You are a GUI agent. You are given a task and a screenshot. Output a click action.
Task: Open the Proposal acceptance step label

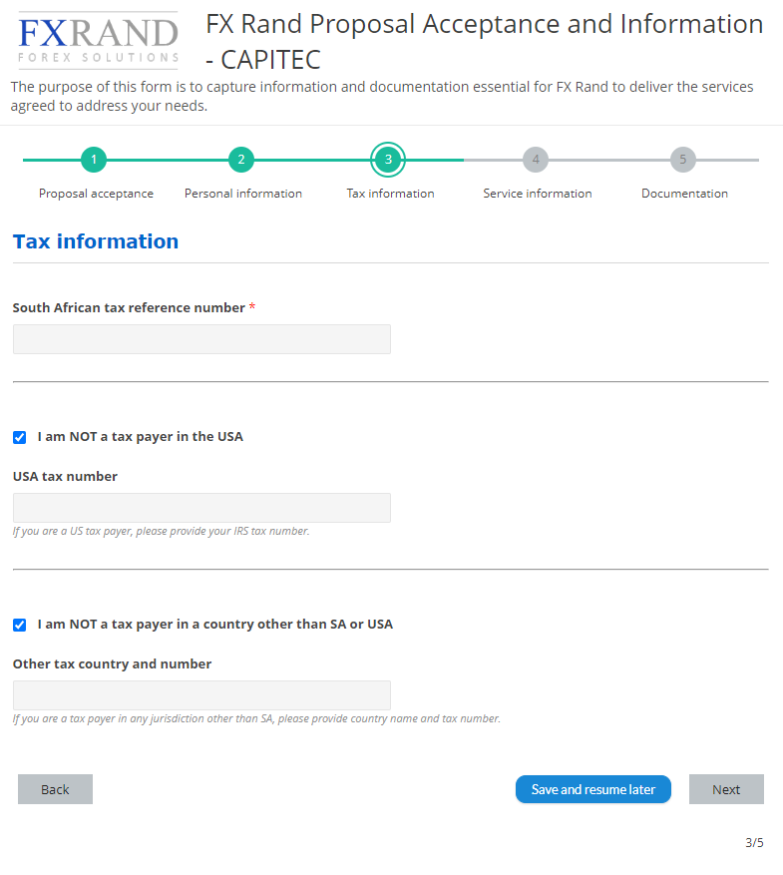click(x=96, y=194)
